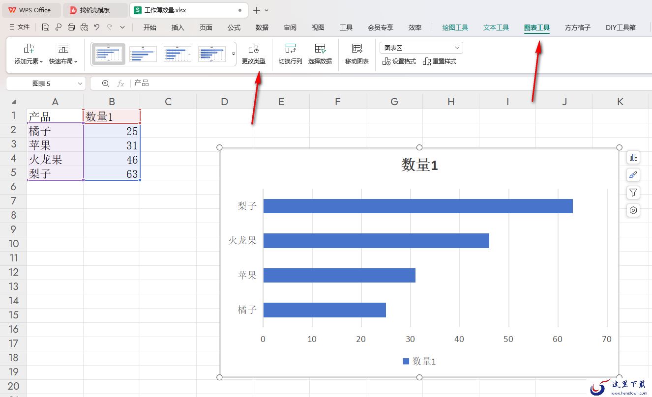
Task: Click 重置样式 reset style button
Action: pyautogui.click(x=440, y=61)
